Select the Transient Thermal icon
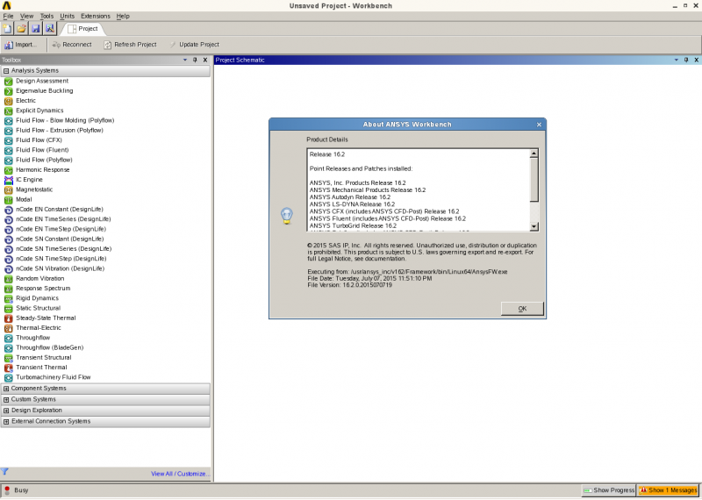This screenshot has width=702, height=500. tap(9, 368)
